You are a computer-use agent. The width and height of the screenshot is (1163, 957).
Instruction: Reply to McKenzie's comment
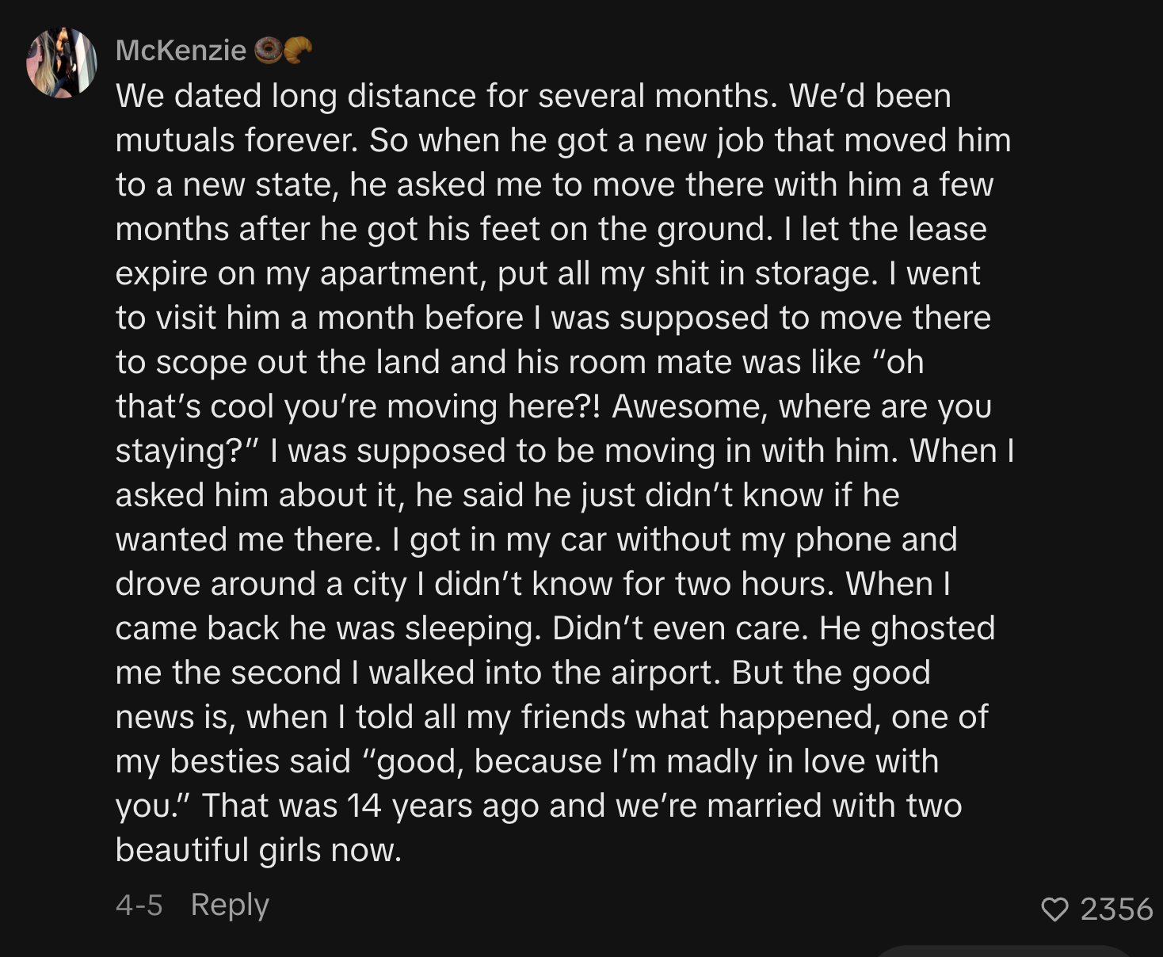(x=230, y=904)
